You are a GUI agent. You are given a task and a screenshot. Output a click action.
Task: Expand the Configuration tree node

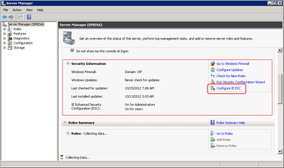point(4,43)
